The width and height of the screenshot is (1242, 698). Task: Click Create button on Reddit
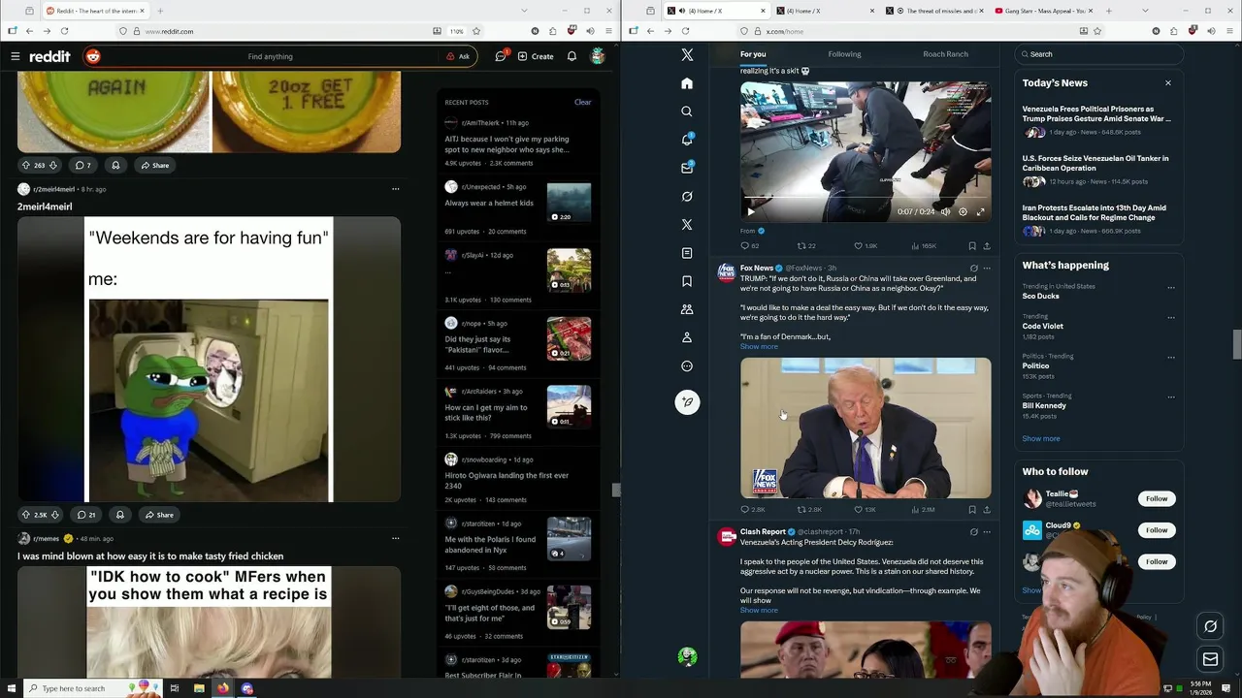[x=536, y=56]
